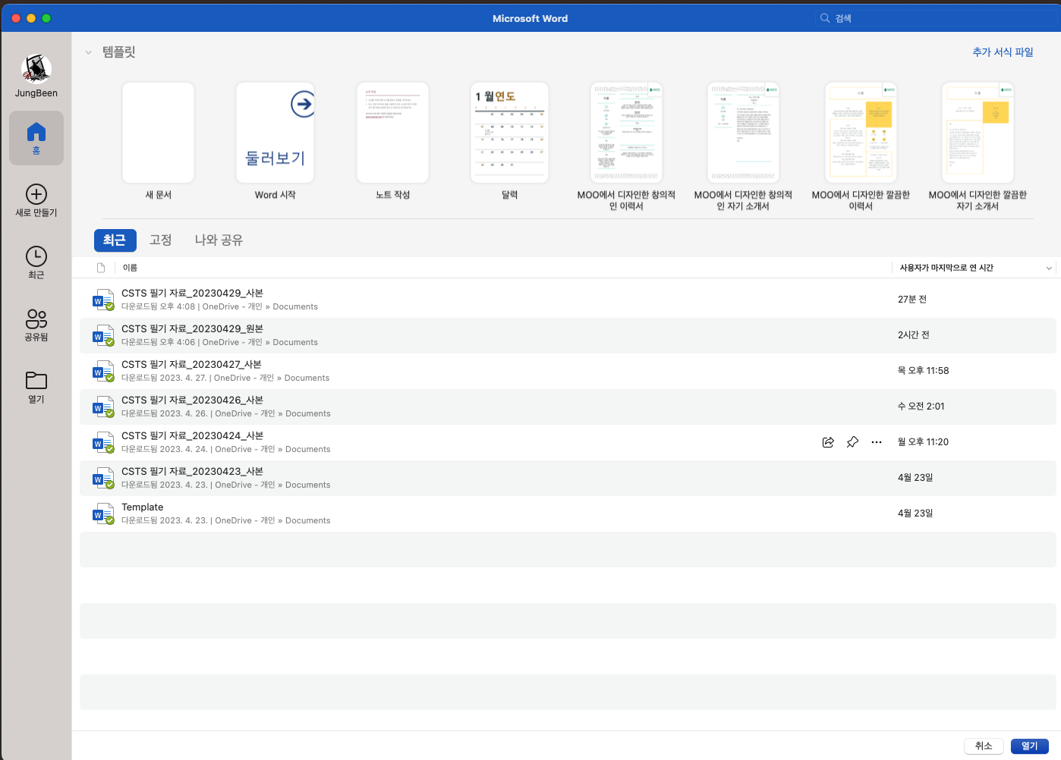Click the 월 오후 11:20 timestamp
The width and height of the screenshot is (1061, 760).
(923, 442)
